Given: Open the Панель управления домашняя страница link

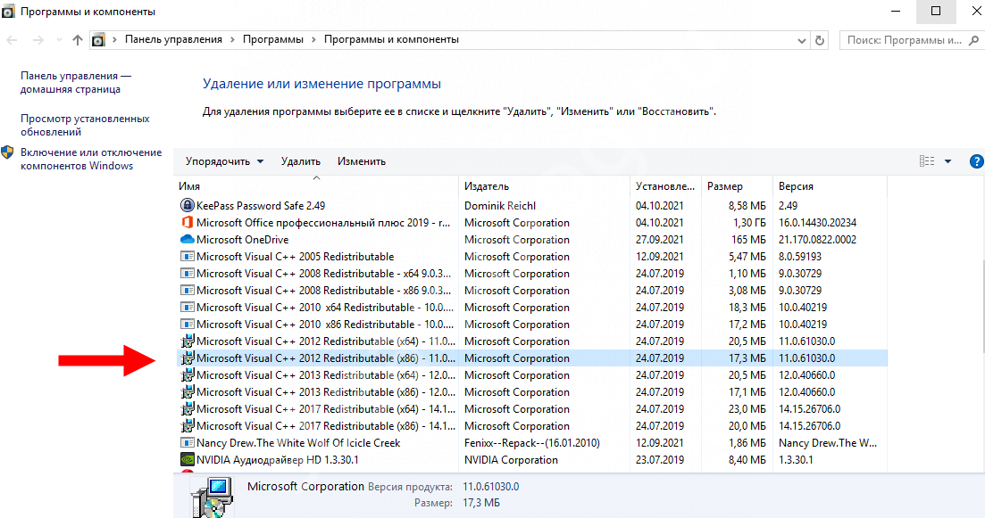Looking at the screenshot, I should [75, 82].
